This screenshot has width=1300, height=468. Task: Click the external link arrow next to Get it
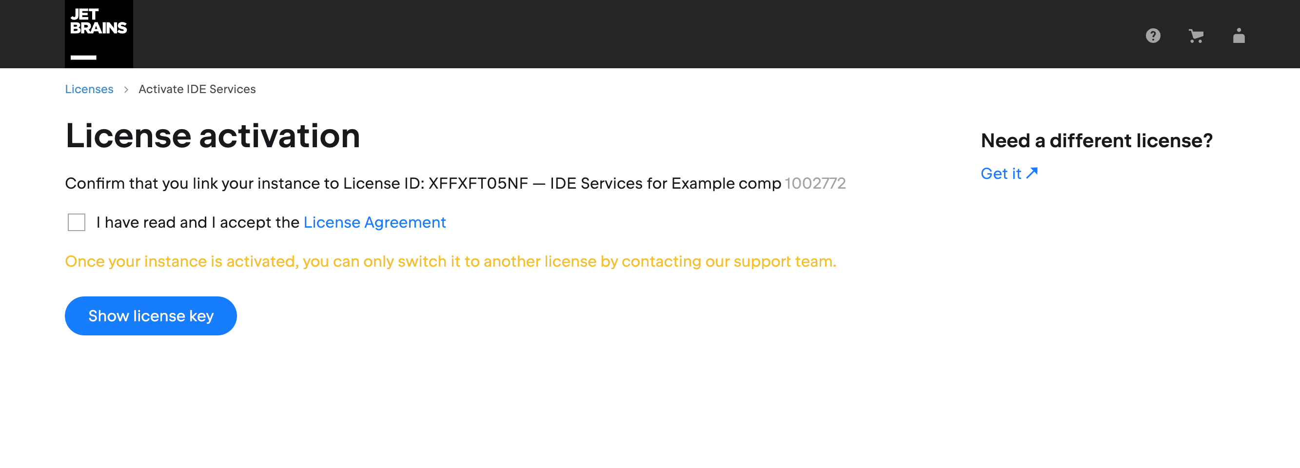click(x=1032, y=172)
